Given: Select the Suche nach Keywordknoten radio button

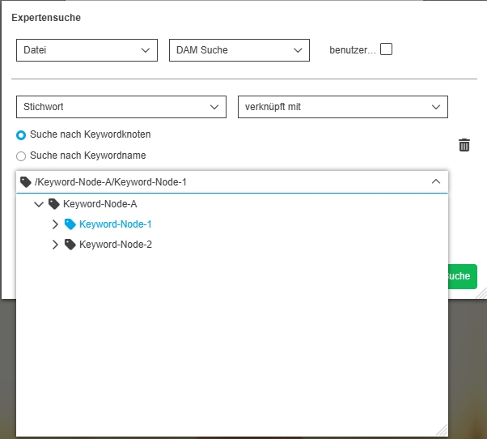Looking at the screenshot, I should tap(22, 134).
